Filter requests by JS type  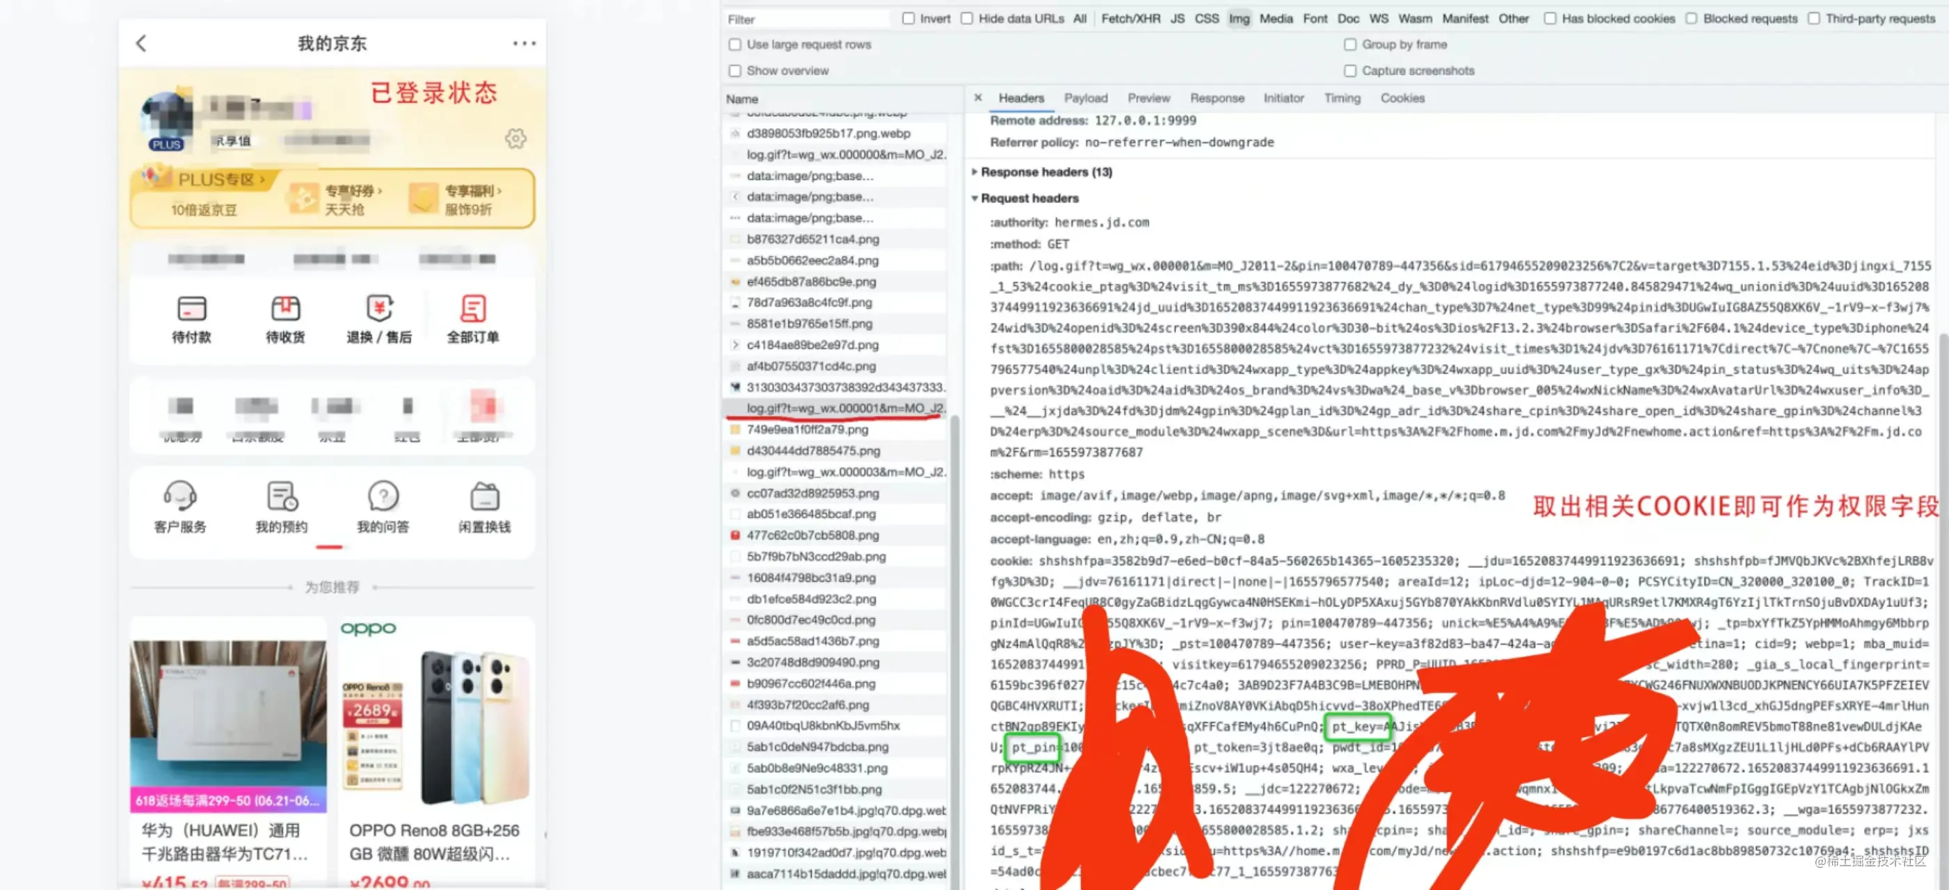click(1178, 19)
